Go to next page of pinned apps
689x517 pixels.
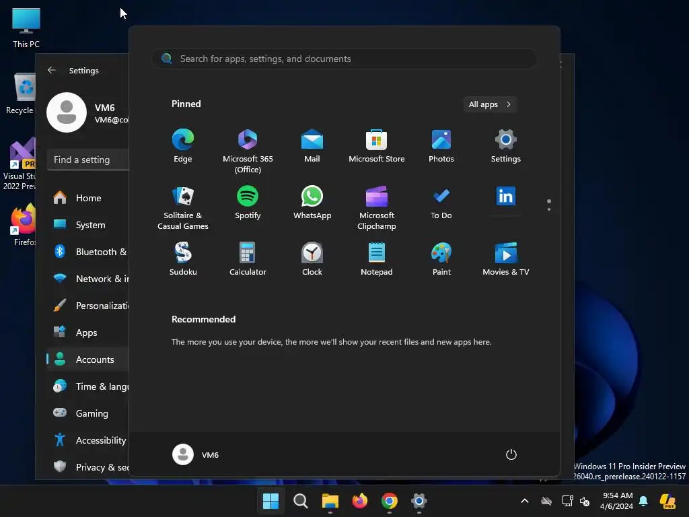click(549, 209)
